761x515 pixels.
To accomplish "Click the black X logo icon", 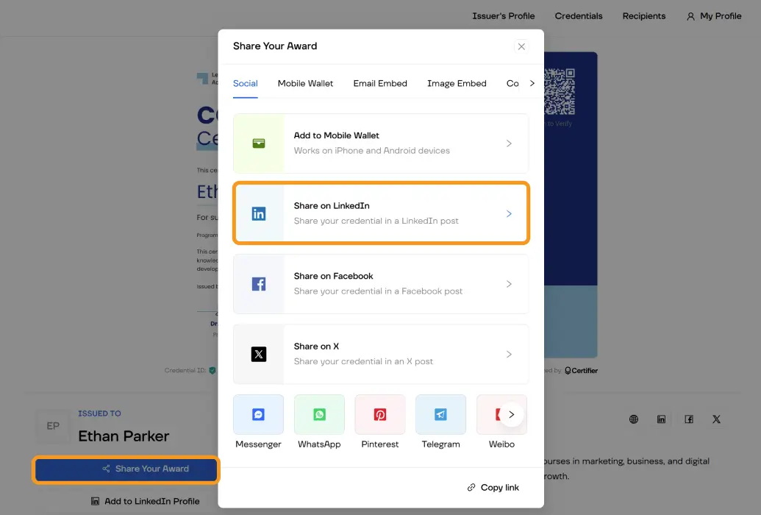I will pos(259,354).
